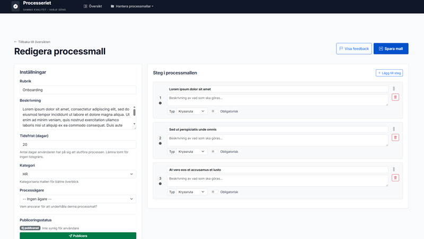
Task: Toggle Obligatorisk switch on step 2
Action: pyautogui.click(x=214, y=152)
